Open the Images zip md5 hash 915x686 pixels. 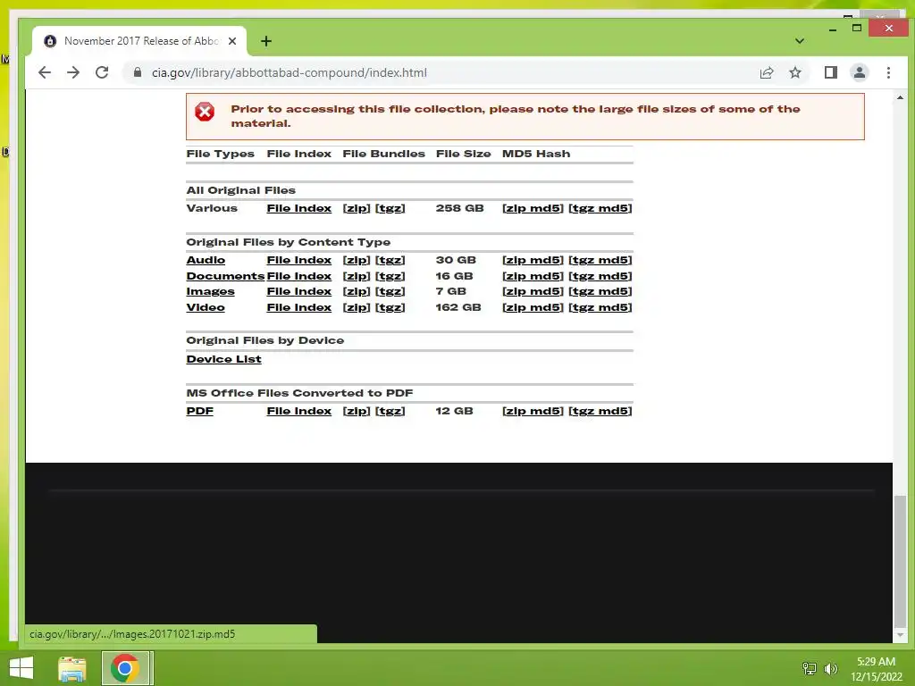[533, 292]
